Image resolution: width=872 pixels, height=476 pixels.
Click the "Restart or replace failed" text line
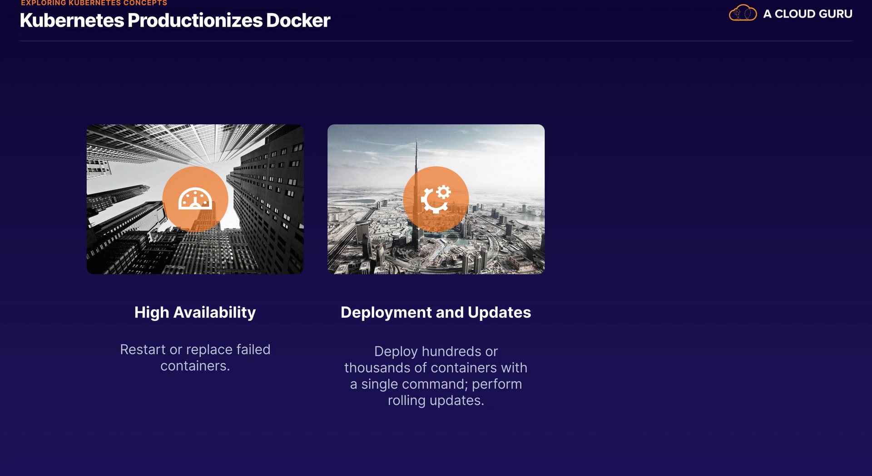(x=195, y=350)
